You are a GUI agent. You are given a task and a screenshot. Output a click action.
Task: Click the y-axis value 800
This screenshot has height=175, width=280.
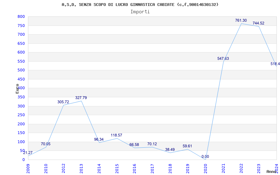pos(21,17)
